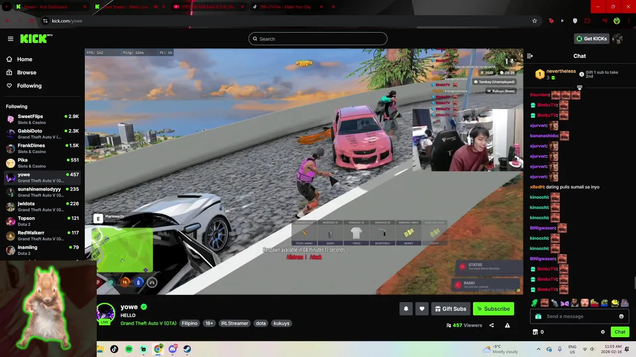Image resolution: width=636 pixels, height=357 pixels.
Task: Open inamiing channel in sidebar
Action: (42, 250)
